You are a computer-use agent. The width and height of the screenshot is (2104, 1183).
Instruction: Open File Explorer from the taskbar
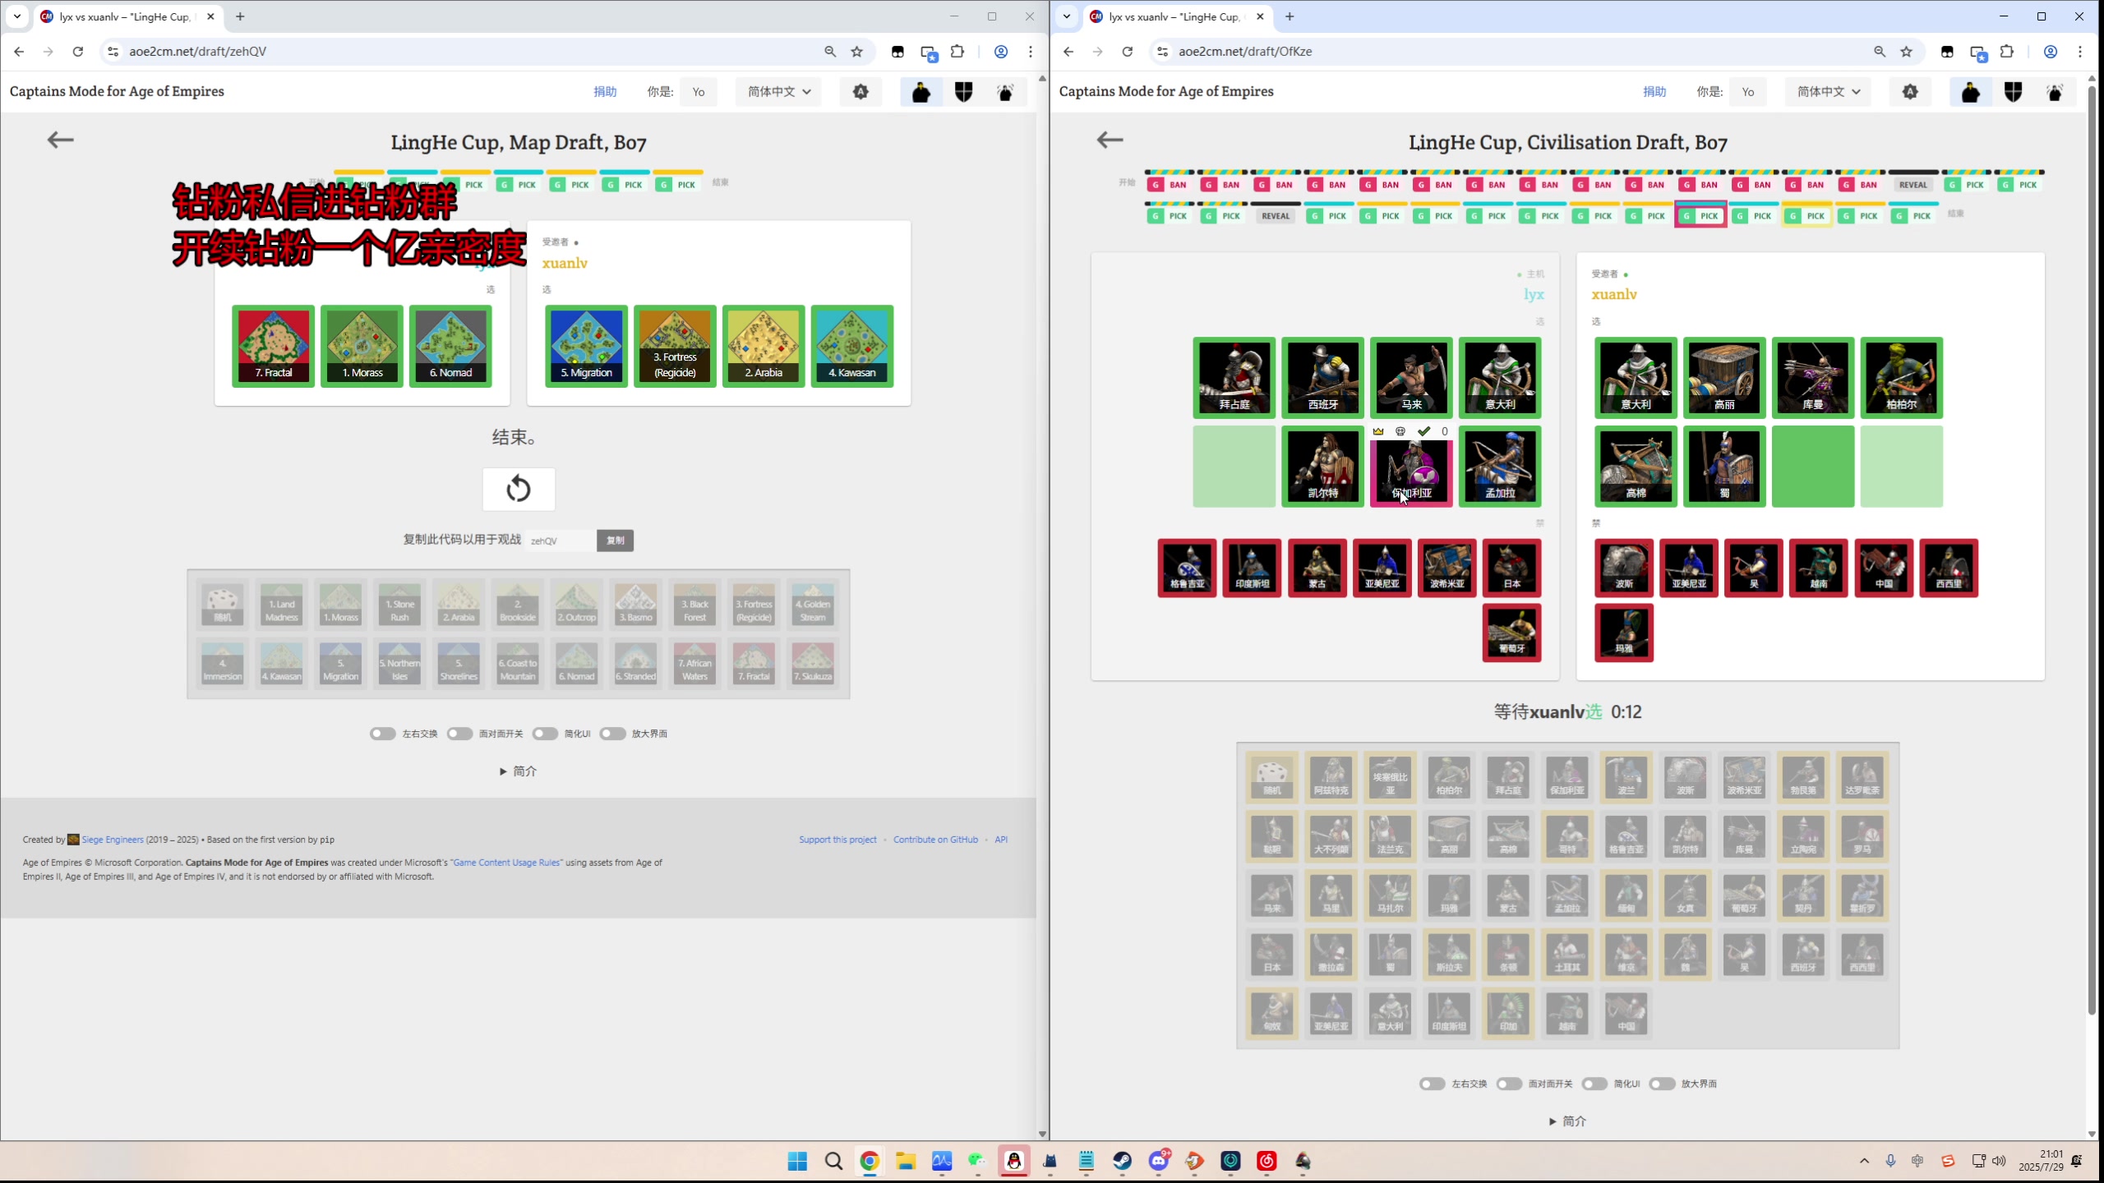coord(906,1161)
